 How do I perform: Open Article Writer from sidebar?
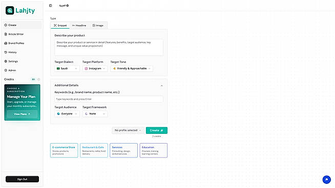pyautogui.click(x=23, y=34)
